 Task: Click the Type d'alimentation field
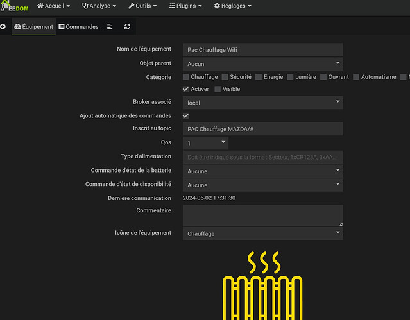point(263,157)
